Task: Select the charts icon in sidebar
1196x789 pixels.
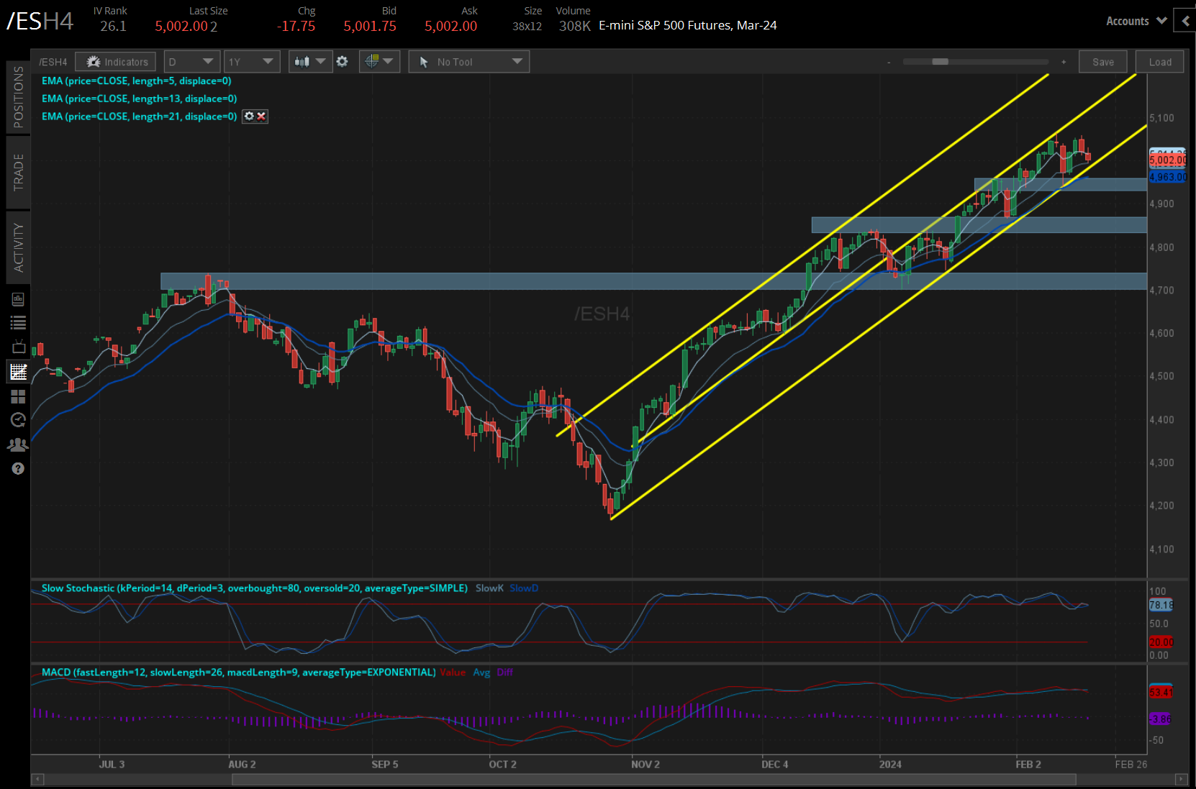Action: pos(18,372)
